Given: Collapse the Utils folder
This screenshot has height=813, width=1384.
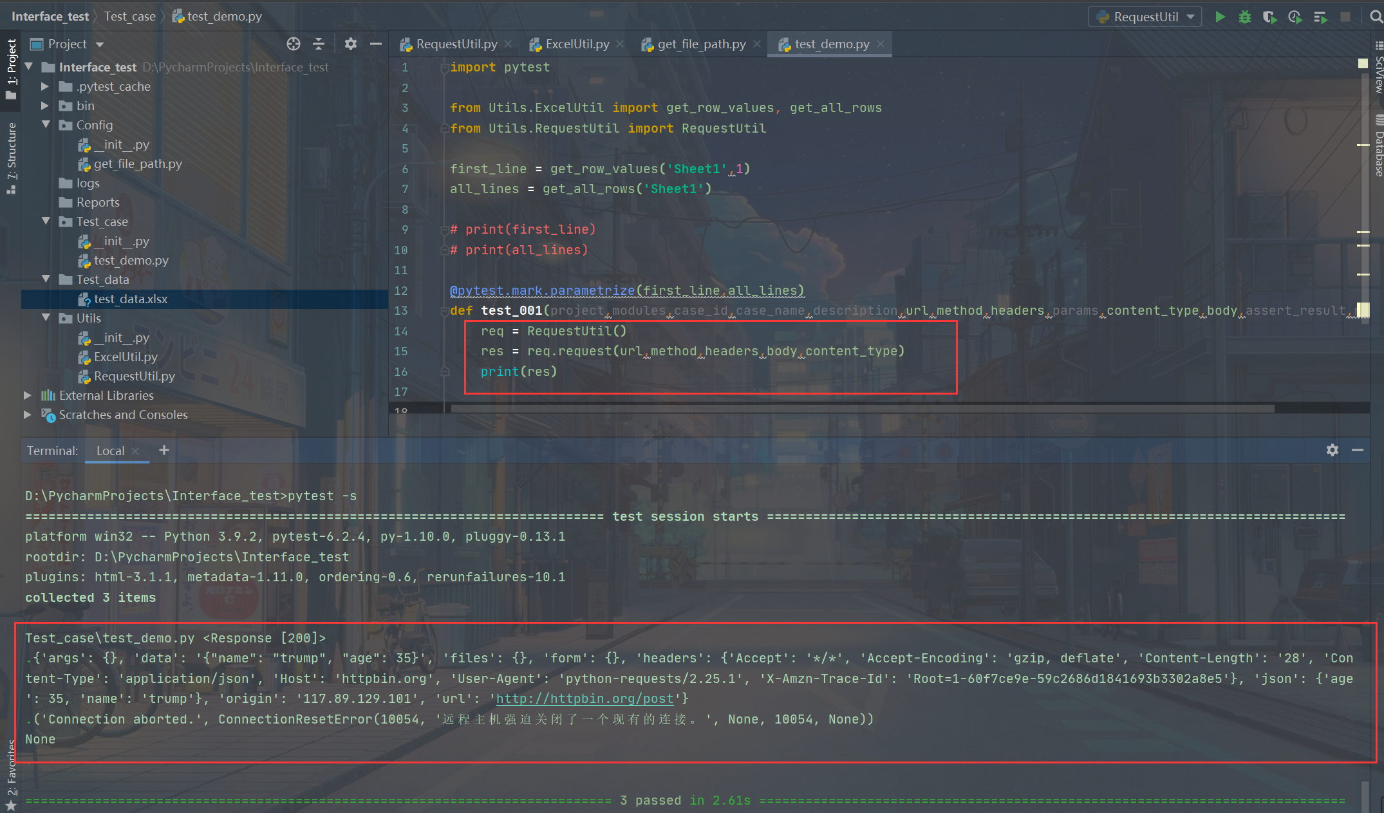Looking at the screenshot, I should pos(46,318).
